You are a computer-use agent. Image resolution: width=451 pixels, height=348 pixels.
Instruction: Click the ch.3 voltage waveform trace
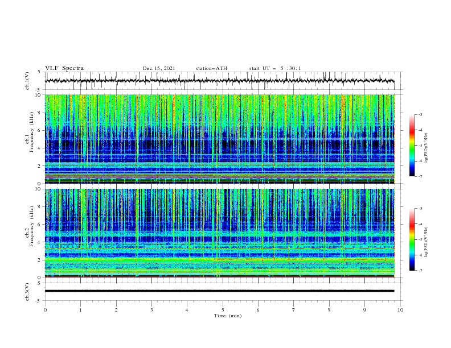coord(219,291)
